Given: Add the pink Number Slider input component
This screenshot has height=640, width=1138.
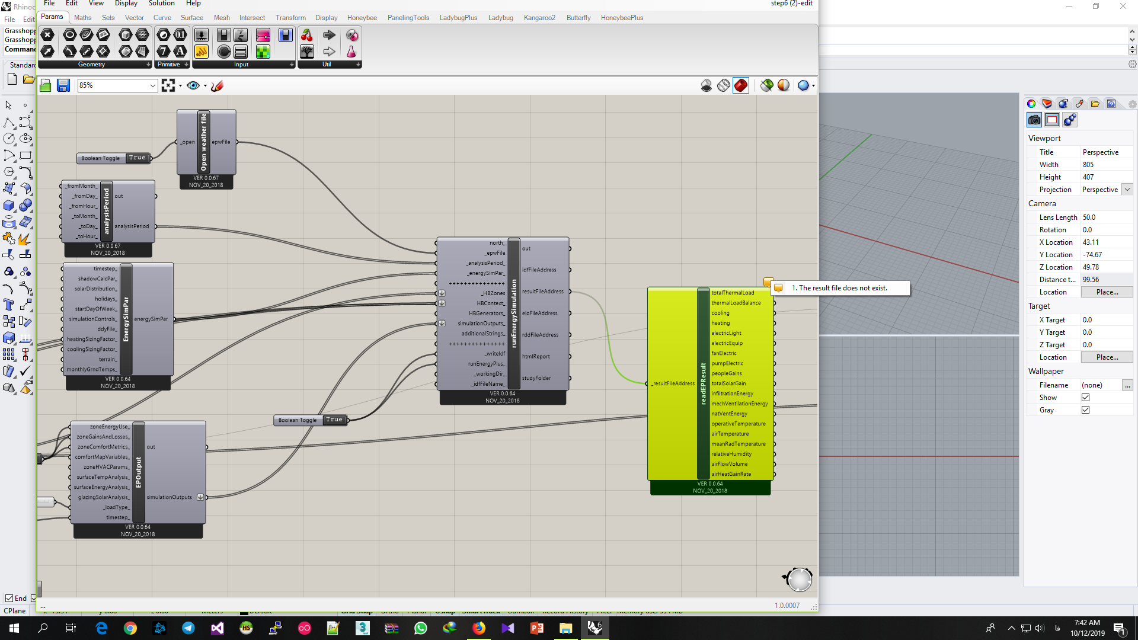Looking at the screenshot, I should [x=263, y=35].
